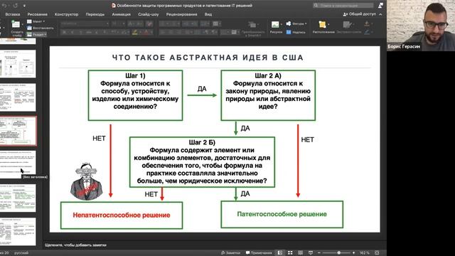This screenshot has height=256, width=455.
Task: Collapse the ribbon with chevron
Action: (x=380, y=14)
